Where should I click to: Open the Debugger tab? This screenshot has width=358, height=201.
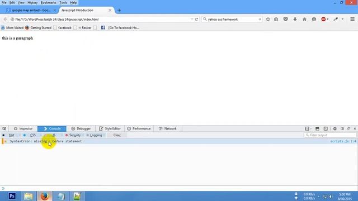81,128
